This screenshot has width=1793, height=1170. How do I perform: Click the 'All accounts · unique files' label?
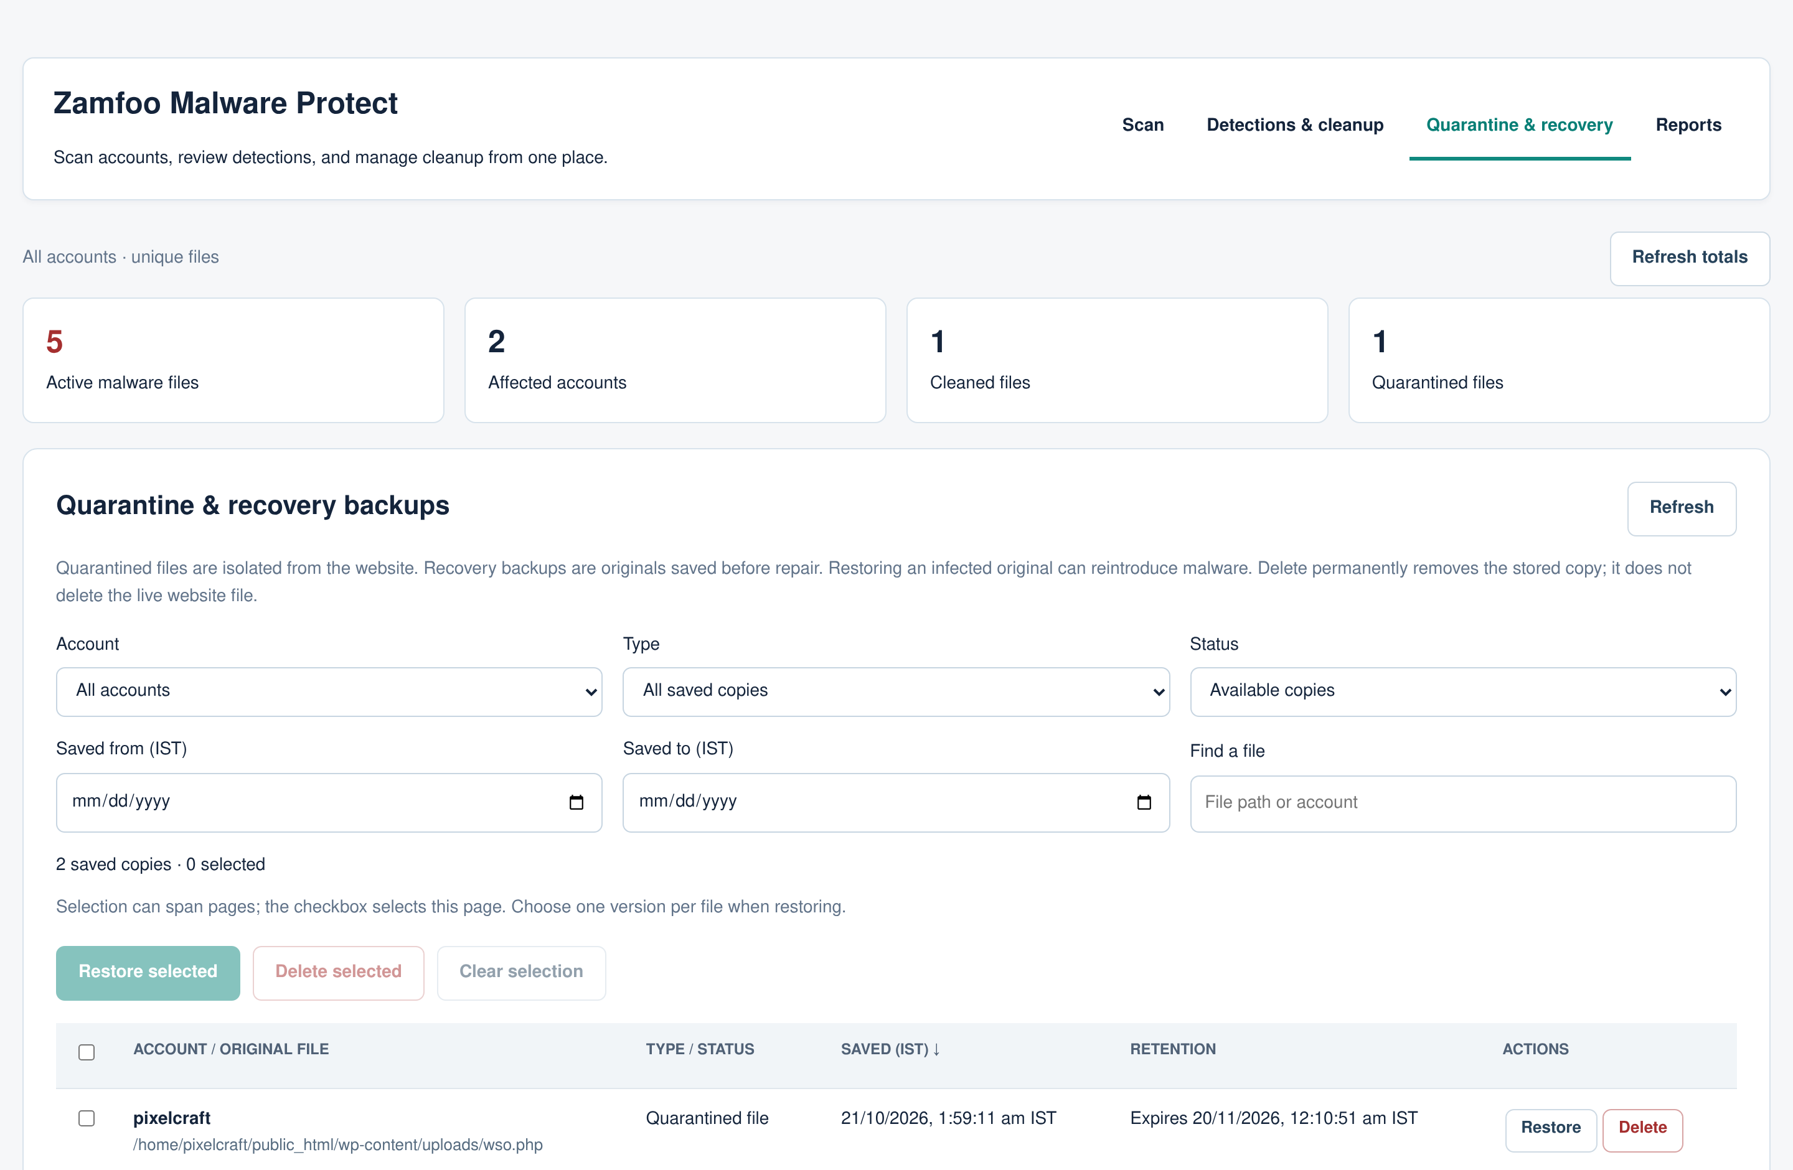click(121, 258)
